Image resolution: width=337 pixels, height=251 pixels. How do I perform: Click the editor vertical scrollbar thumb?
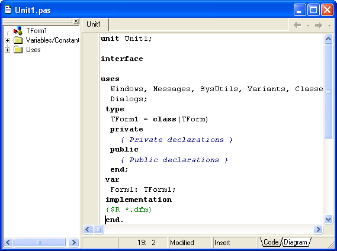[328, 91]
